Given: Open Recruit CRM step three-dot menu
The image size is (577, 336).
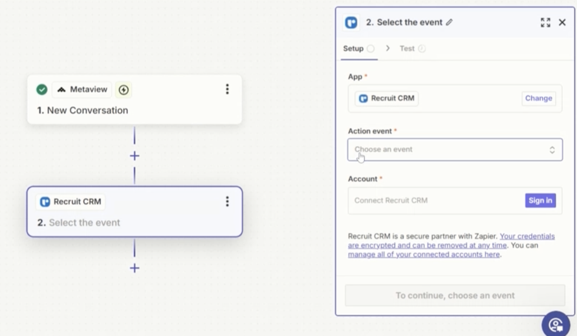Looking at the screenshot, I should click(x=227, y=202).
